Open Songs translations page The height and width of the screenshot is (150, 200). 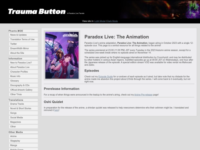pos(23,113)
